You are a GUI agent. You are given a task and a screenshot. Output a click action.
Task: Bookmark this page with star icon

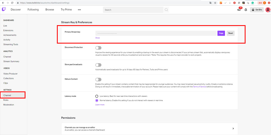pos(215,3)
